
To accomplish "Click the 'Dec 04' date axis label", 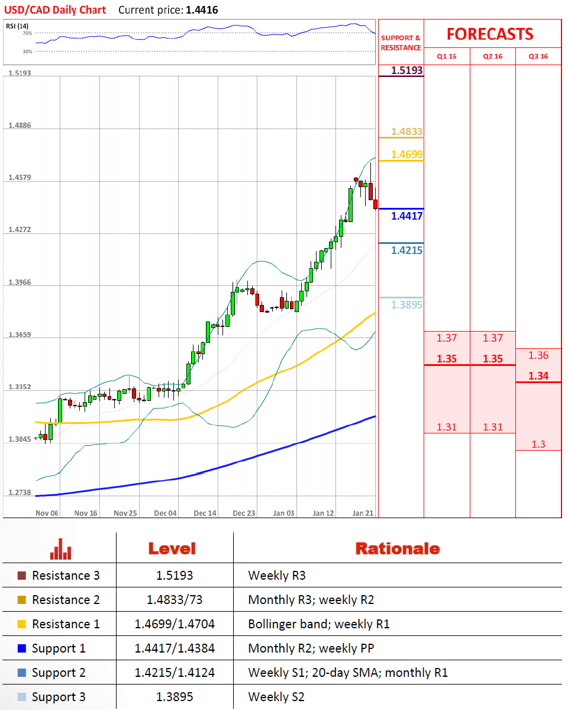I will [165, 513].
